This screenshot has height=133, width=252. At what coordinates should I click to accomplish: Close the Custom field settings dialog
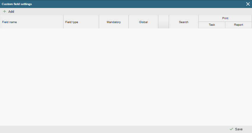248,4
